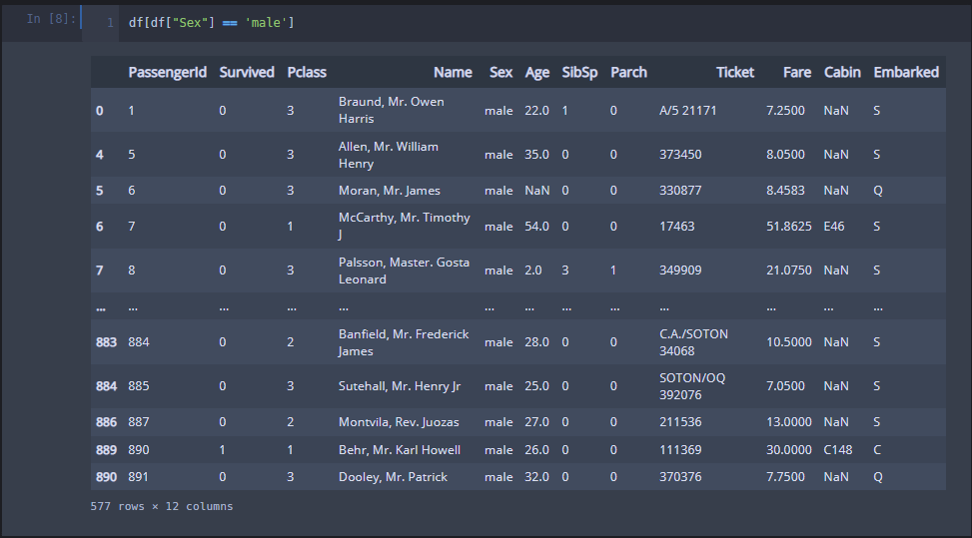Click the Survived column header
Image resolution: width=972 pixels, height=538 pixels.
[247, 73]
